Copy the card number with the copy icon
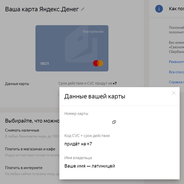The height and width of the screenshot is (184, 184). (x=114, y=122)
